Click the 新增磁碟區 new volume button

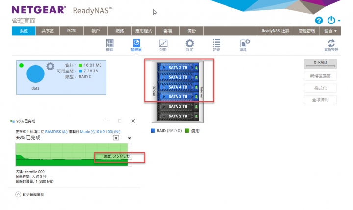pyautogui.click(x=320, y=76)
